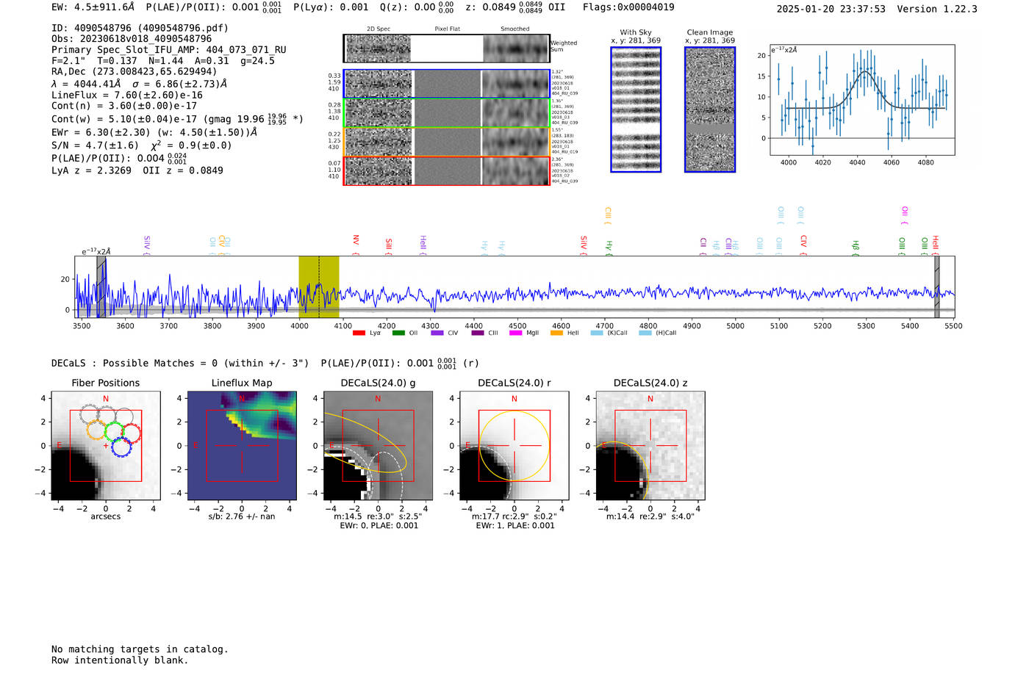Click the 'Fiber Positions' panel title
Image resolution: width=1029 pixels, height=700 pixels.
[x=106, y=383]
